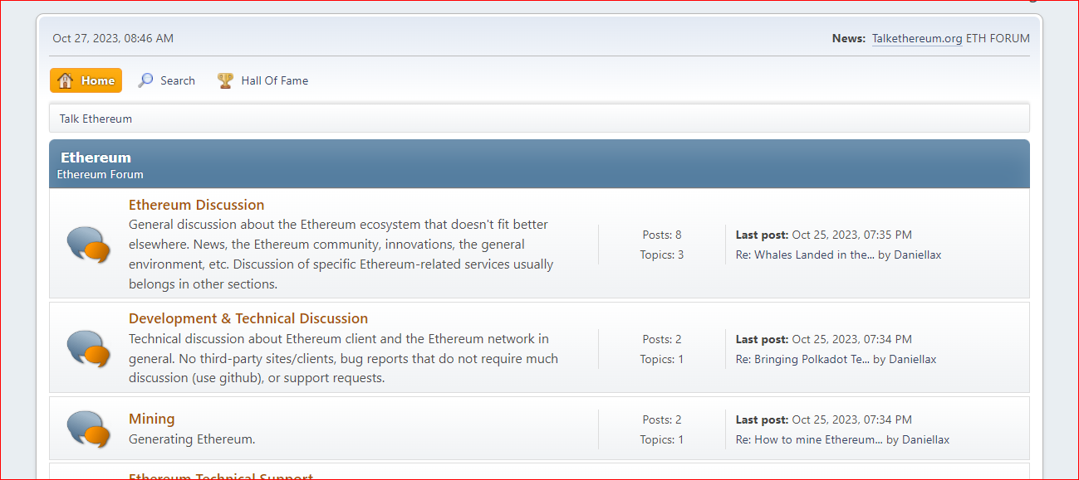
Task: Click Ethereum Discussion board speech-bubble icon
Action: tap(88, 245)
